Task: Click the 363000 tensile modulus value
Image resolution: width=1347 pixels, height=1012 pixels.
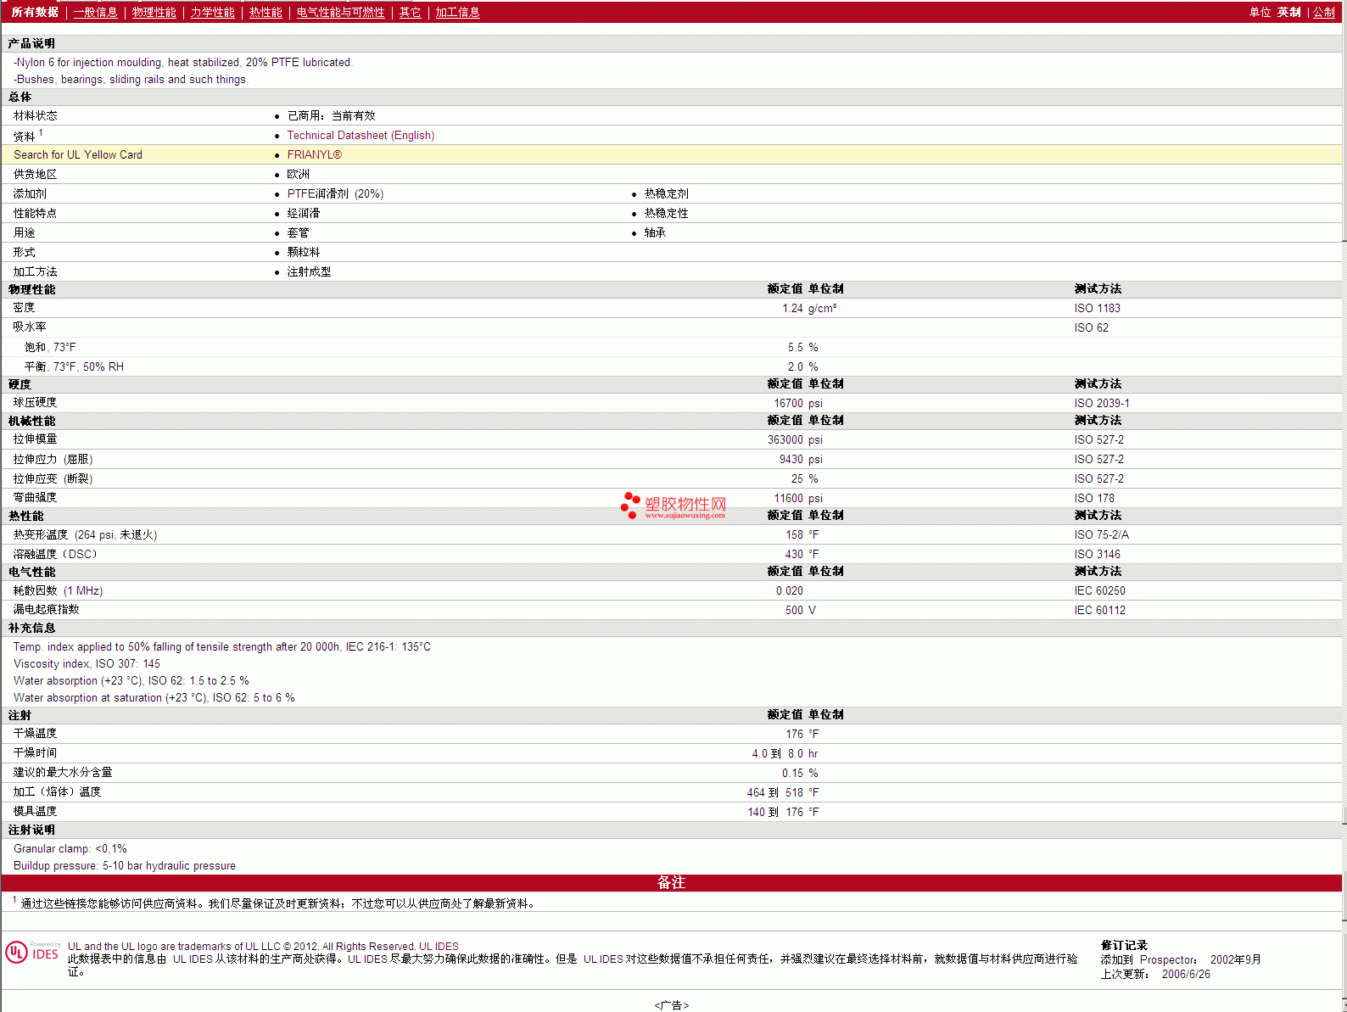Action: tap(785, 440)
